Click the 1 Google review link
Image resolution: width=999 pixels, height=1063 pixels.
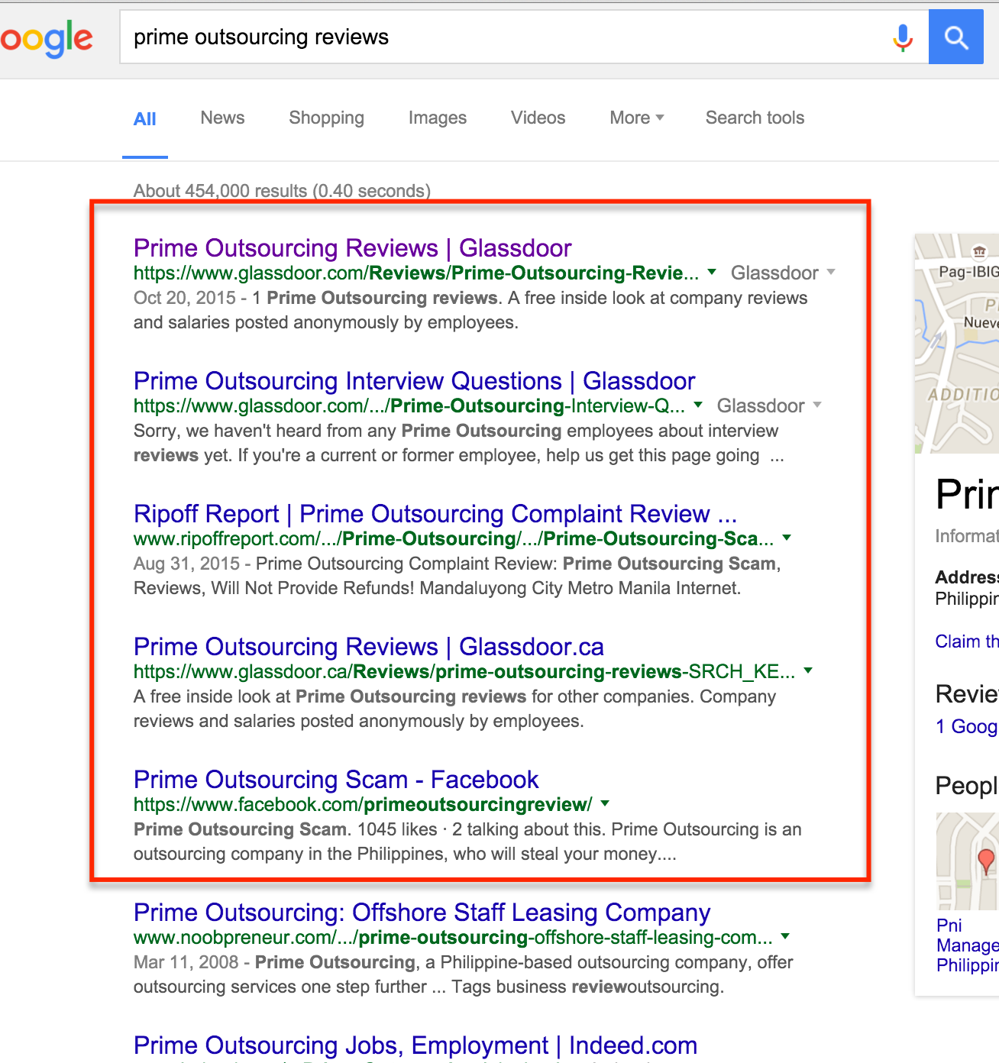coord(967,726)
